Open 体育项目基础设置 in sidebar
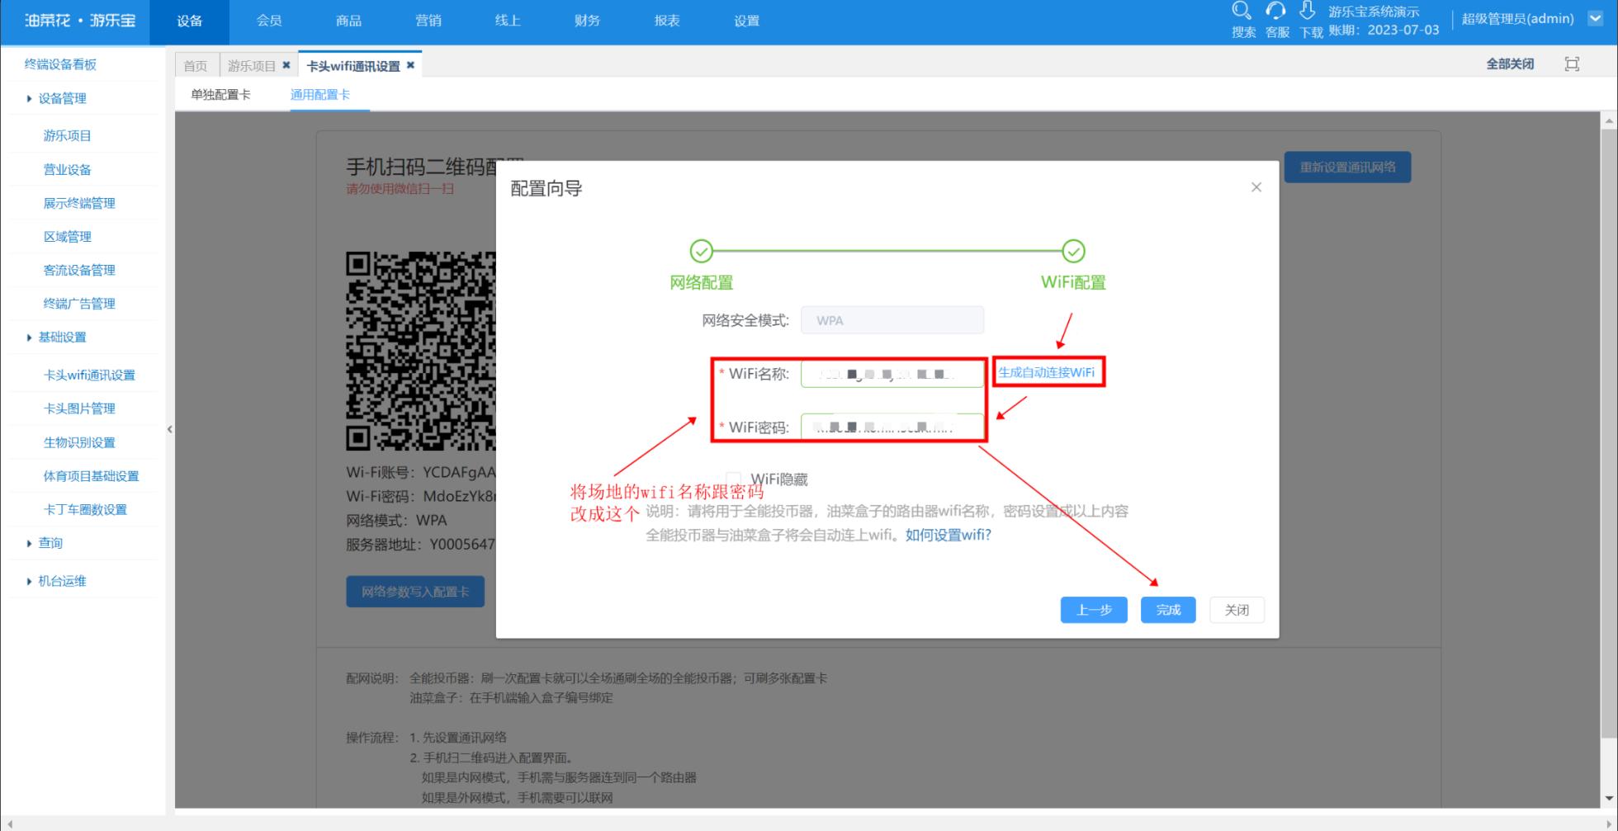This screenshot has width=1618, height=831. point(92,476)
